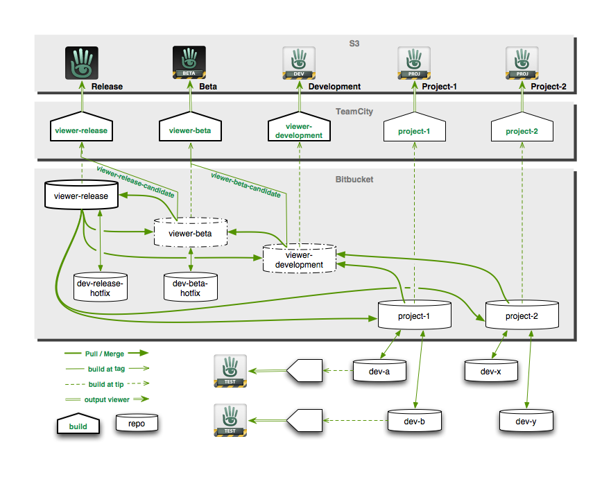Select the viewer-release build box in TeamCity
Image resolution: width=611 pixels, height=477 pixels.
pyautogui.click(x=81, y=127)
